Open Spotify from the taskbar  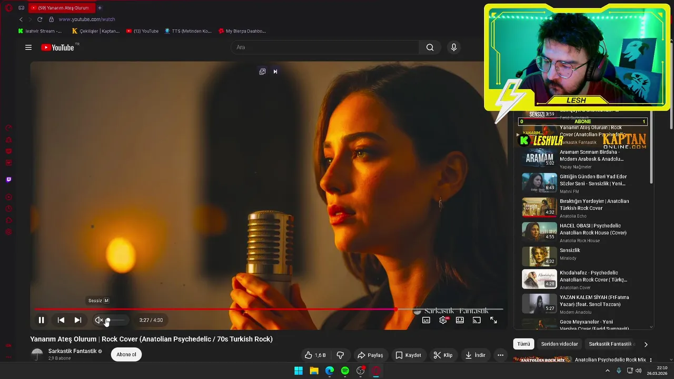tap(345, 371)
